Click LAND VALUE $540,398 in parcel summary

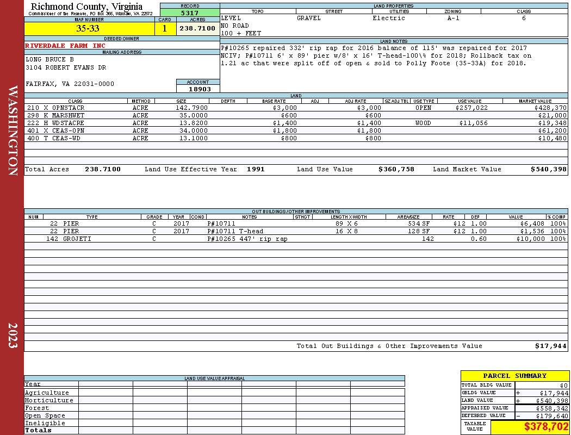click(x=552, y=401)
